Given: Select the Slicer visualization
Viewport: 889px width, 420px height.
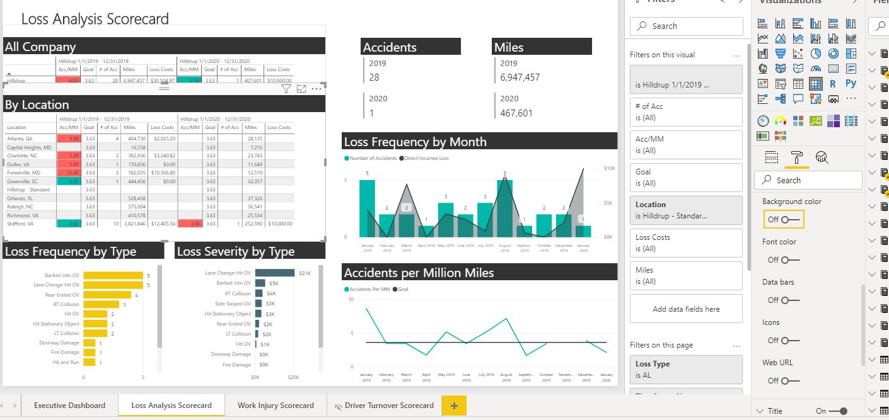Looking at the screenshot, I should [x=780, y=84].
